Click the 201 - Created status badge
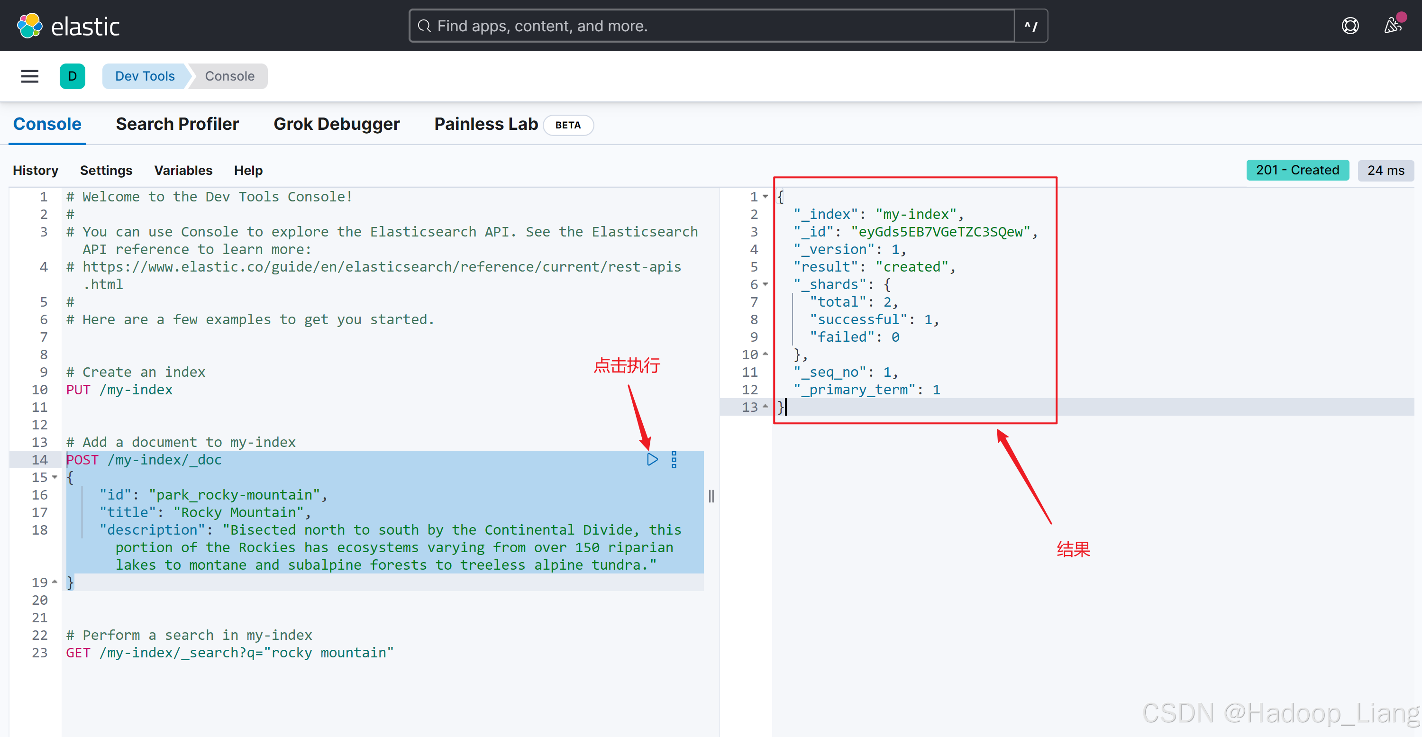 pyautogui.click(x=1297, y=170)
